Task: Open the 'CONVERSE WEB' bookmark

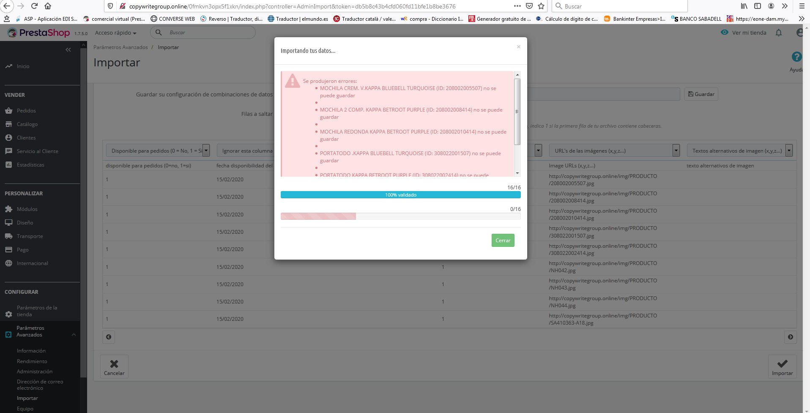Action: pyautogui.click(x=172, y=19)
